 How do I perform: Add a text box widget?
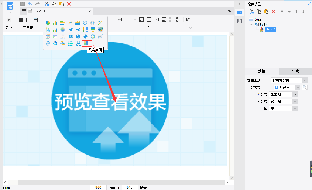tap(112, 19)
